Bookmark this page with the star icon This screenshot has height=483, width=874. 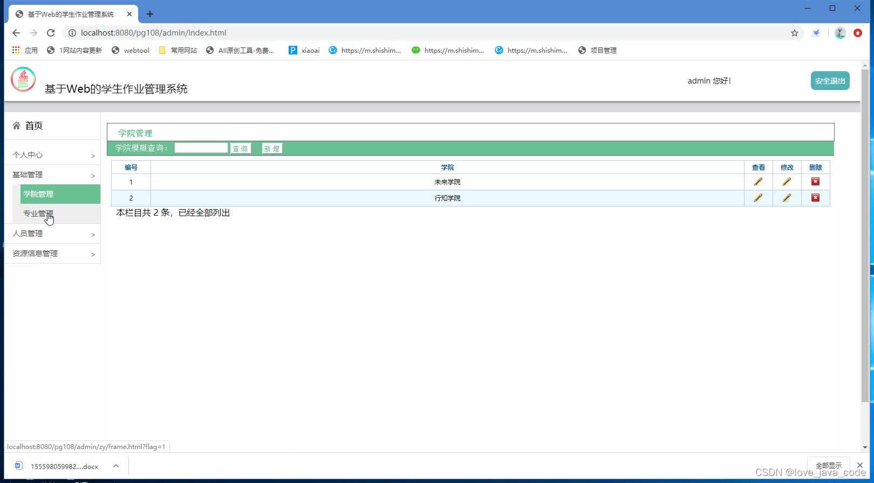794,33
